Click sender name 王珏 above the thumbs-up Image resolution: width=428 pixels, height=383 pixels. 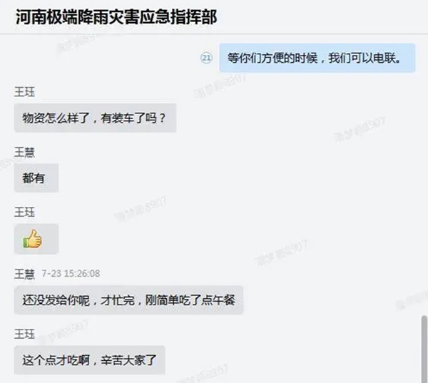coord(24,212)
